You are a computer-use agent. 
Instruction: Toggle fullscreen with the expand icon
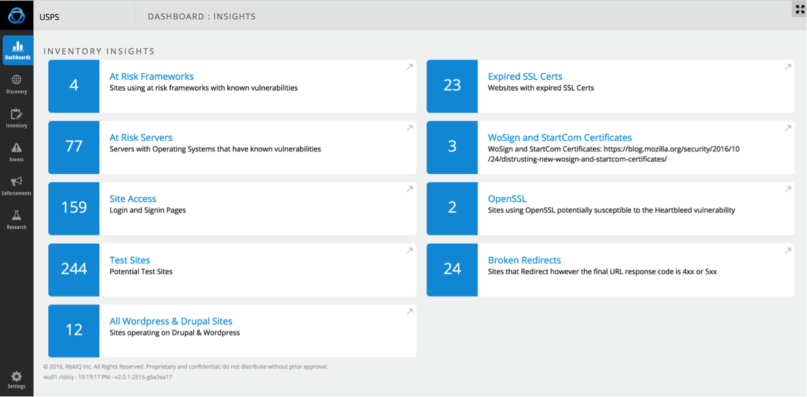pyautogui.click(x=800, y=9)
